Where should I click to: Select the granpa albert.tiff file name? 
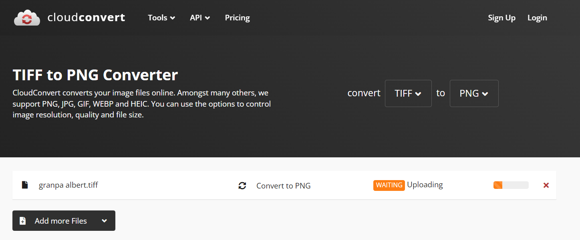(68, 185)
